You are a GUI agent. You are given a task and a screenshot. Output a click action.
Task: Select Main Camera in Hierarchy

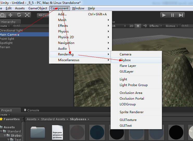(24, 35)
